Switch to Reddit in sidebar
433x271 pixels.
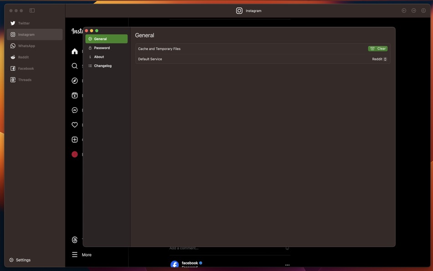[x=35, y=57]
